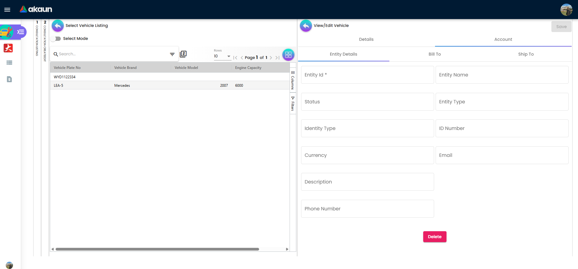Click the Mercedes brand cell
Screen dimensions: 578x269
tap(122, 86)
